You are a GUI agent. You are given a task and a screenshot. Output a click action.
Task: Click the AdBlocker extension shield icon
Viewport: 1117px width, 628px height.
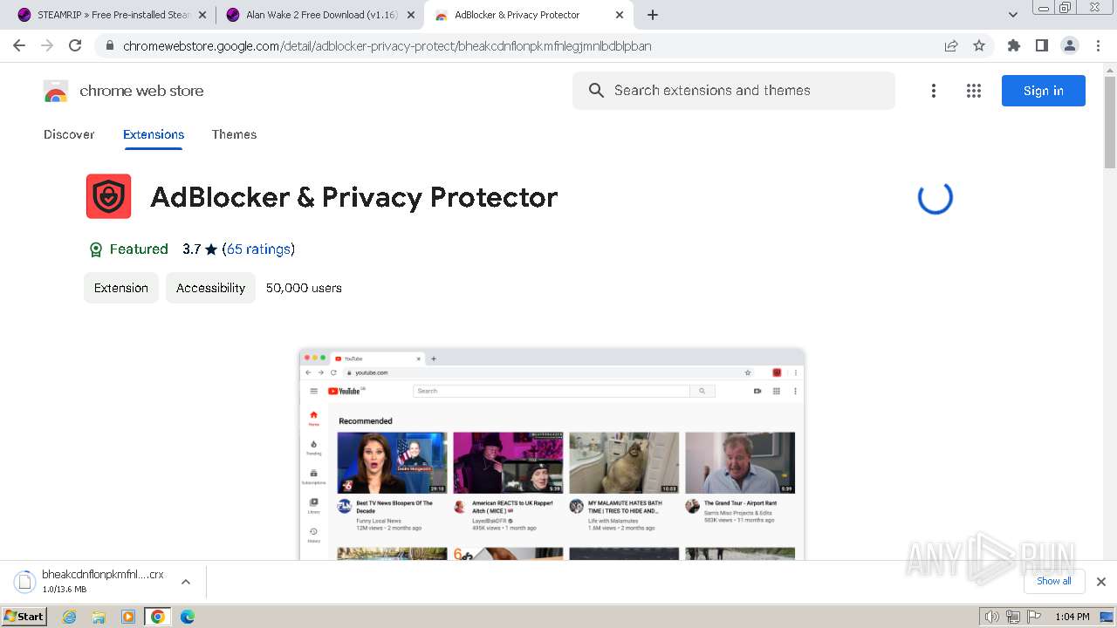pyautogui.click(x=108, y=196)
